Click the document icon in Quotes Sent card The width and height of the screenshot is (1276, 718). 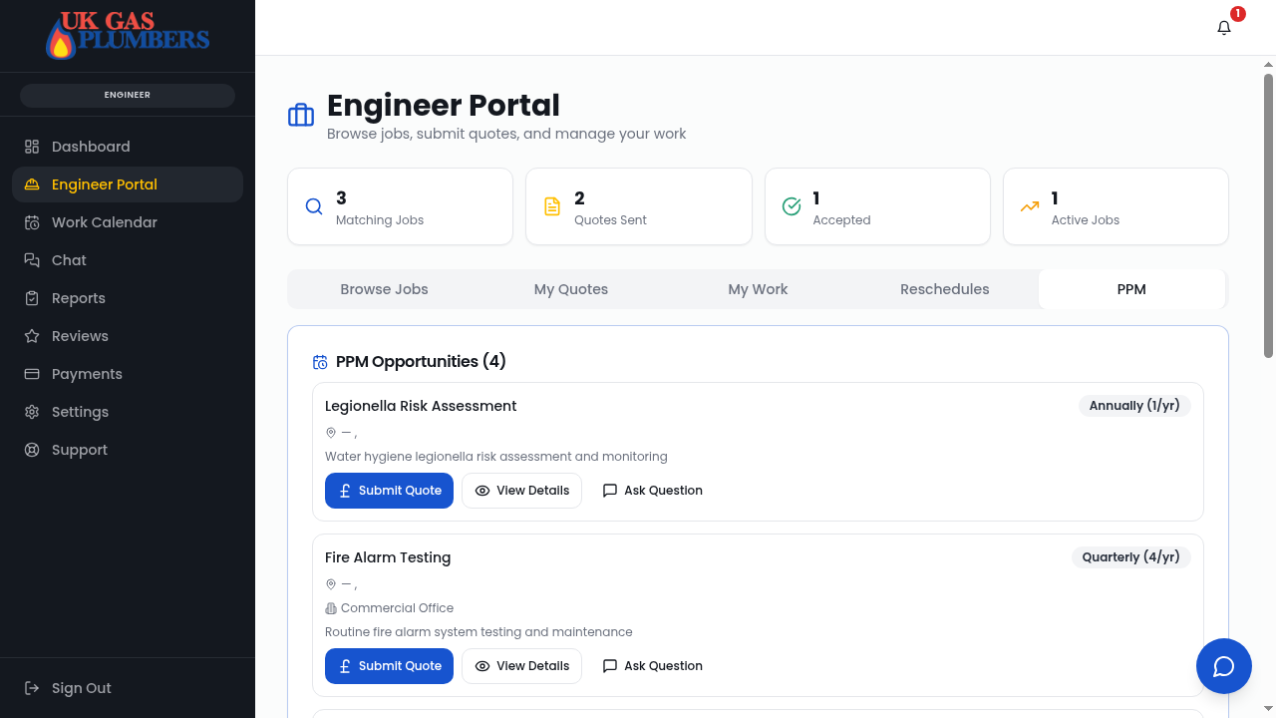pyautogui.click(x=552, y=206)
